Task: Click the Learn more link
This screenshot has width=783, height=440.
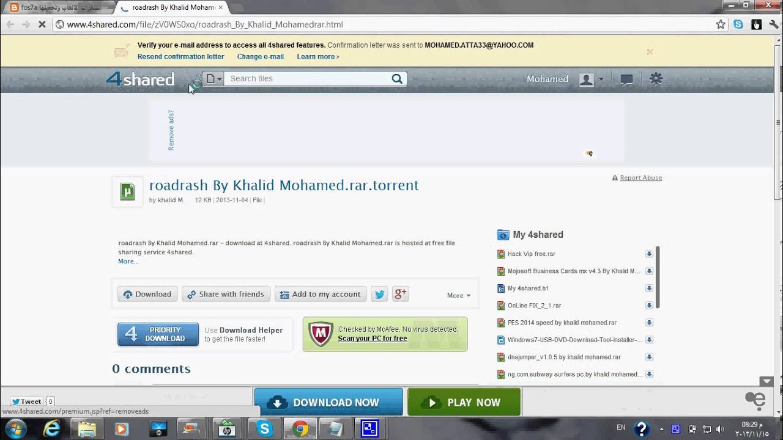Action: pos(317,56)
